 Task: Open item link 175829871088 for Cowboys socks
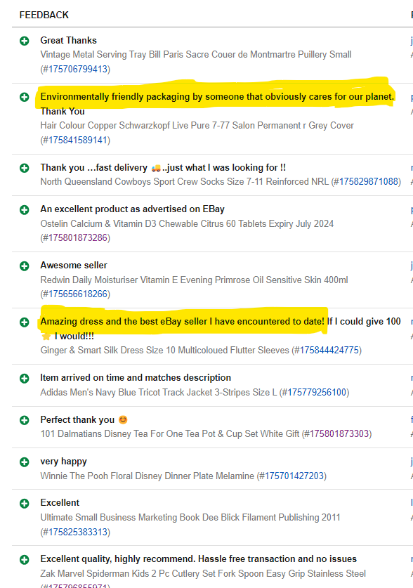(369, 181)
